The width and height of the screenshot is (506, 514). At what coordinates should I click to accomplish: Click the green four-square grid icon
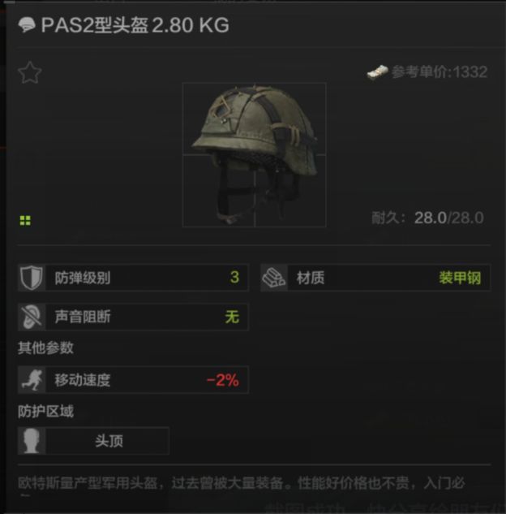tap(25, 221)
